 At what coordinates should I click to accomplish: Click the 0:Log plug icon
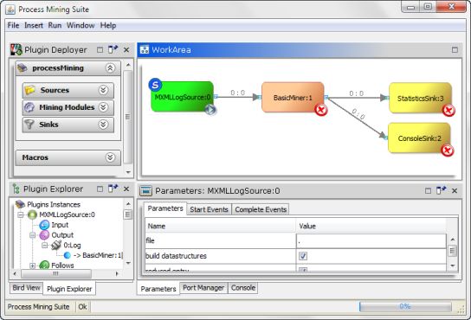click(56, 246)
